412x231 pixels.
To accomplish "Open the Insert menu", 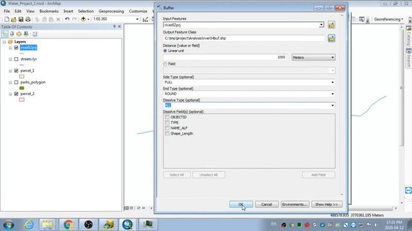I will click(68, 12).
